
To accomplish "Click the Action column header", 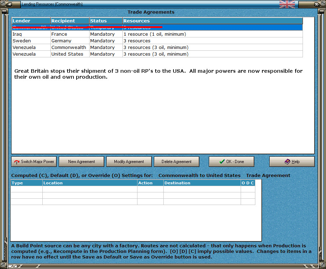I will [150, 183].
